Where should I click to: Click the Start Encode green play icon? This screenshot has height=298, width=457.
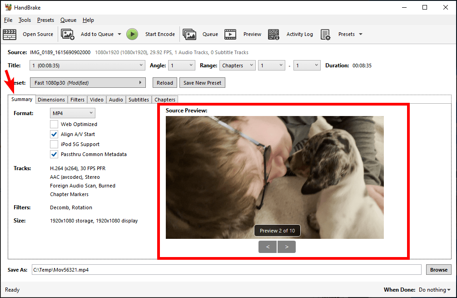(x=132, y=34)
